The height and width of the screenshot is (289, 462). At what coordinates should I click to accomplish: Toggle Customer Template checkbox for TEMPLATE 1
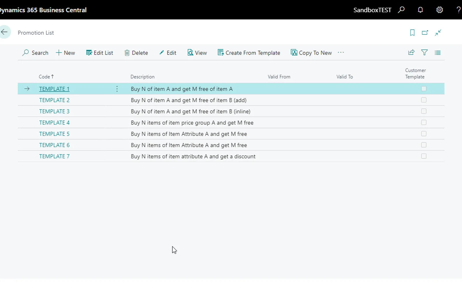click(x=424, y=89)
